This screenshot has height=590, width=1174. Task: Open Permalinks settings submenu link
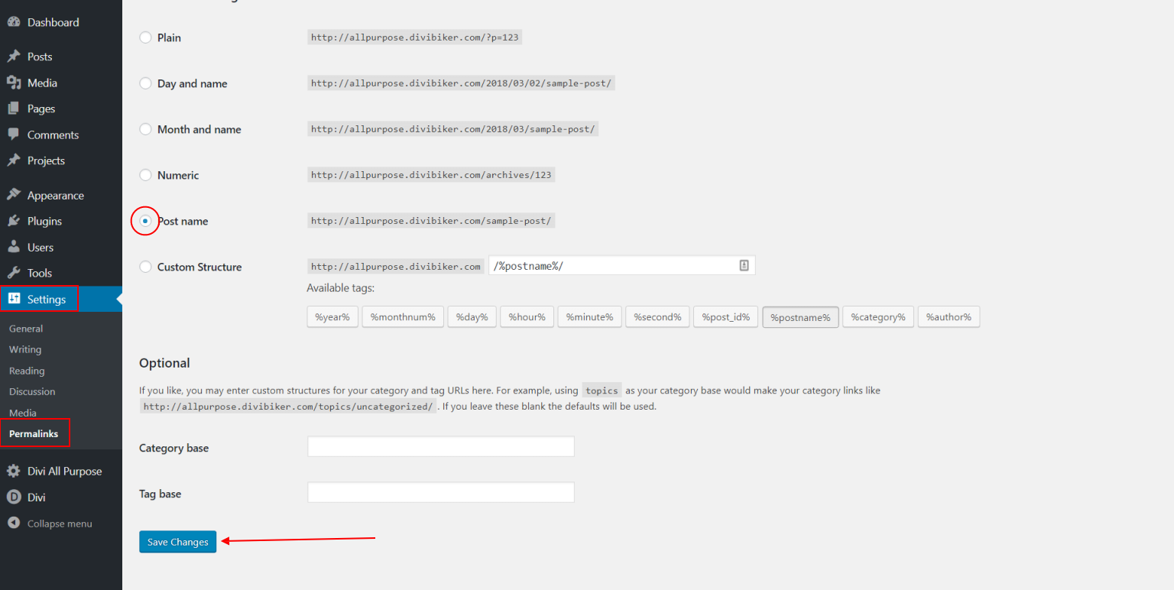(x=34, y=433)
